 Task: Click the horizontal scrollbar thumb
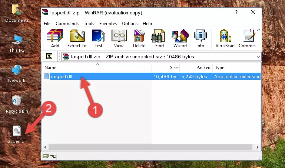tap(150, 147)
